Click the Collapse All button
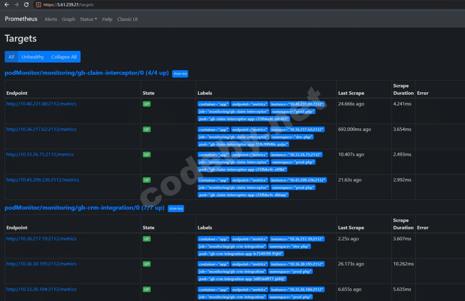Screen dimensions: 465x301 [64, 57]
